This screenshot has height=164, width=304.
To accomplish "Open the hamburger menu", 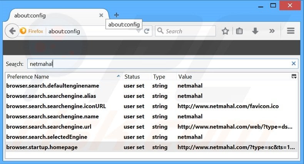I will 291,31.
